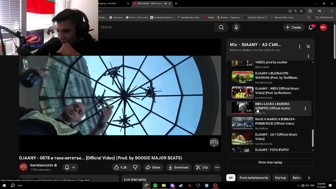Dislike the video

coord(135,167)
